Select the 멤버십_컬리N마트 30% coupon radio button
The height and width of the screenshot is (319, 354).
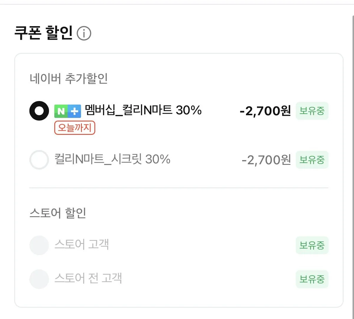coord(39,111)
